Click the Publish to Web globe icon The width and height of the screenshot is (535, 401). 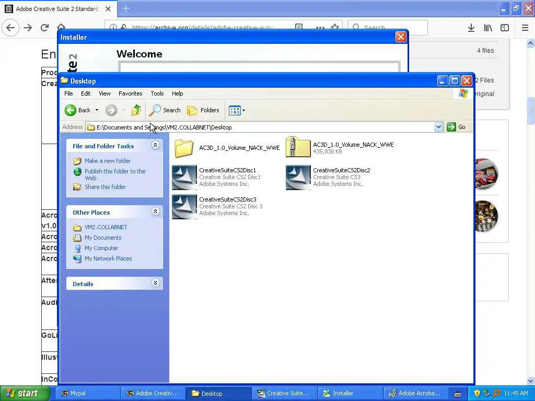point(77,171)
